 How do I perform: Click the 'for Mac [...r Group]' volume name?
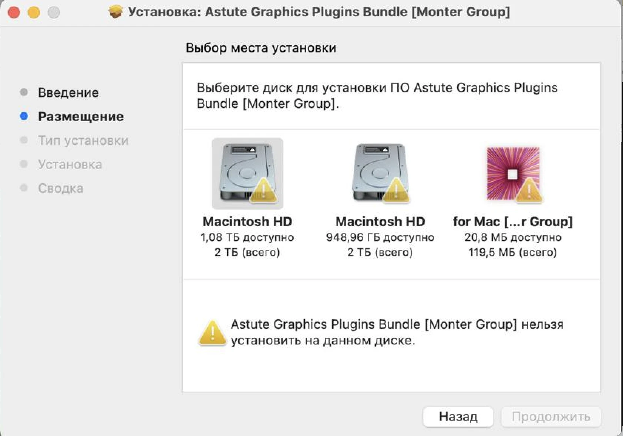[x=513, y=221]
